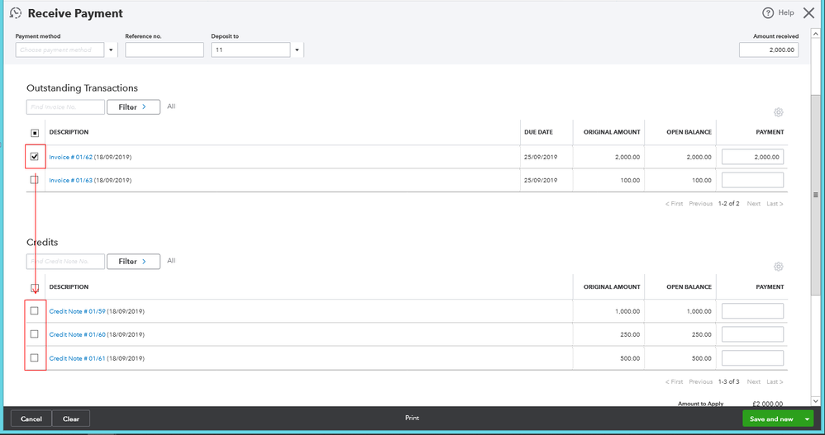Viewport: 825px width, 435px height.
Task: Click Credit Note 01/61 original amount 500.00
Action: pyautogui.click(x=631, y=358)
